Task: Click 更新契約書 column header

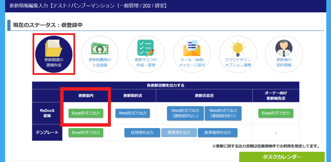Action: point(133,96)
